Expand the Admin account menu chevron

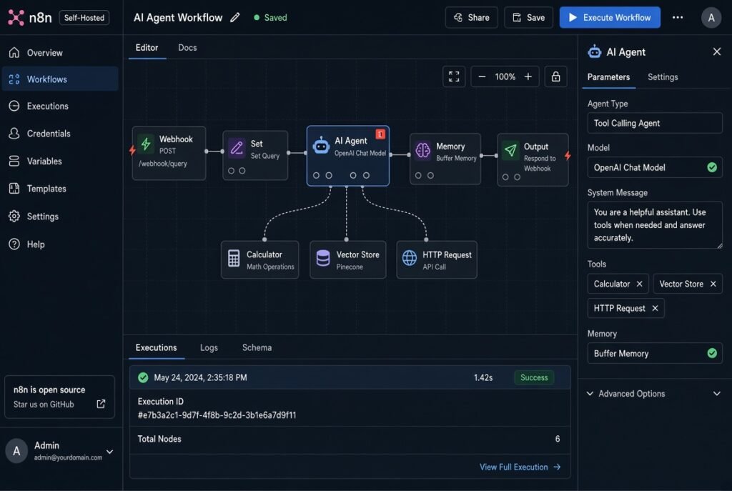(109, 451)
